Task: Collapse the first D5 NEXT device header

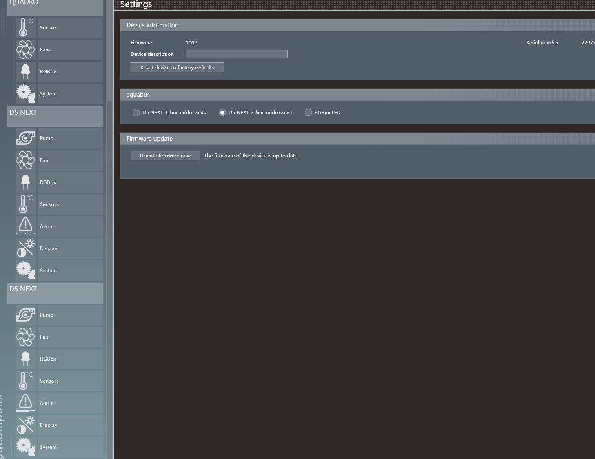Action: tap(55, 116)
